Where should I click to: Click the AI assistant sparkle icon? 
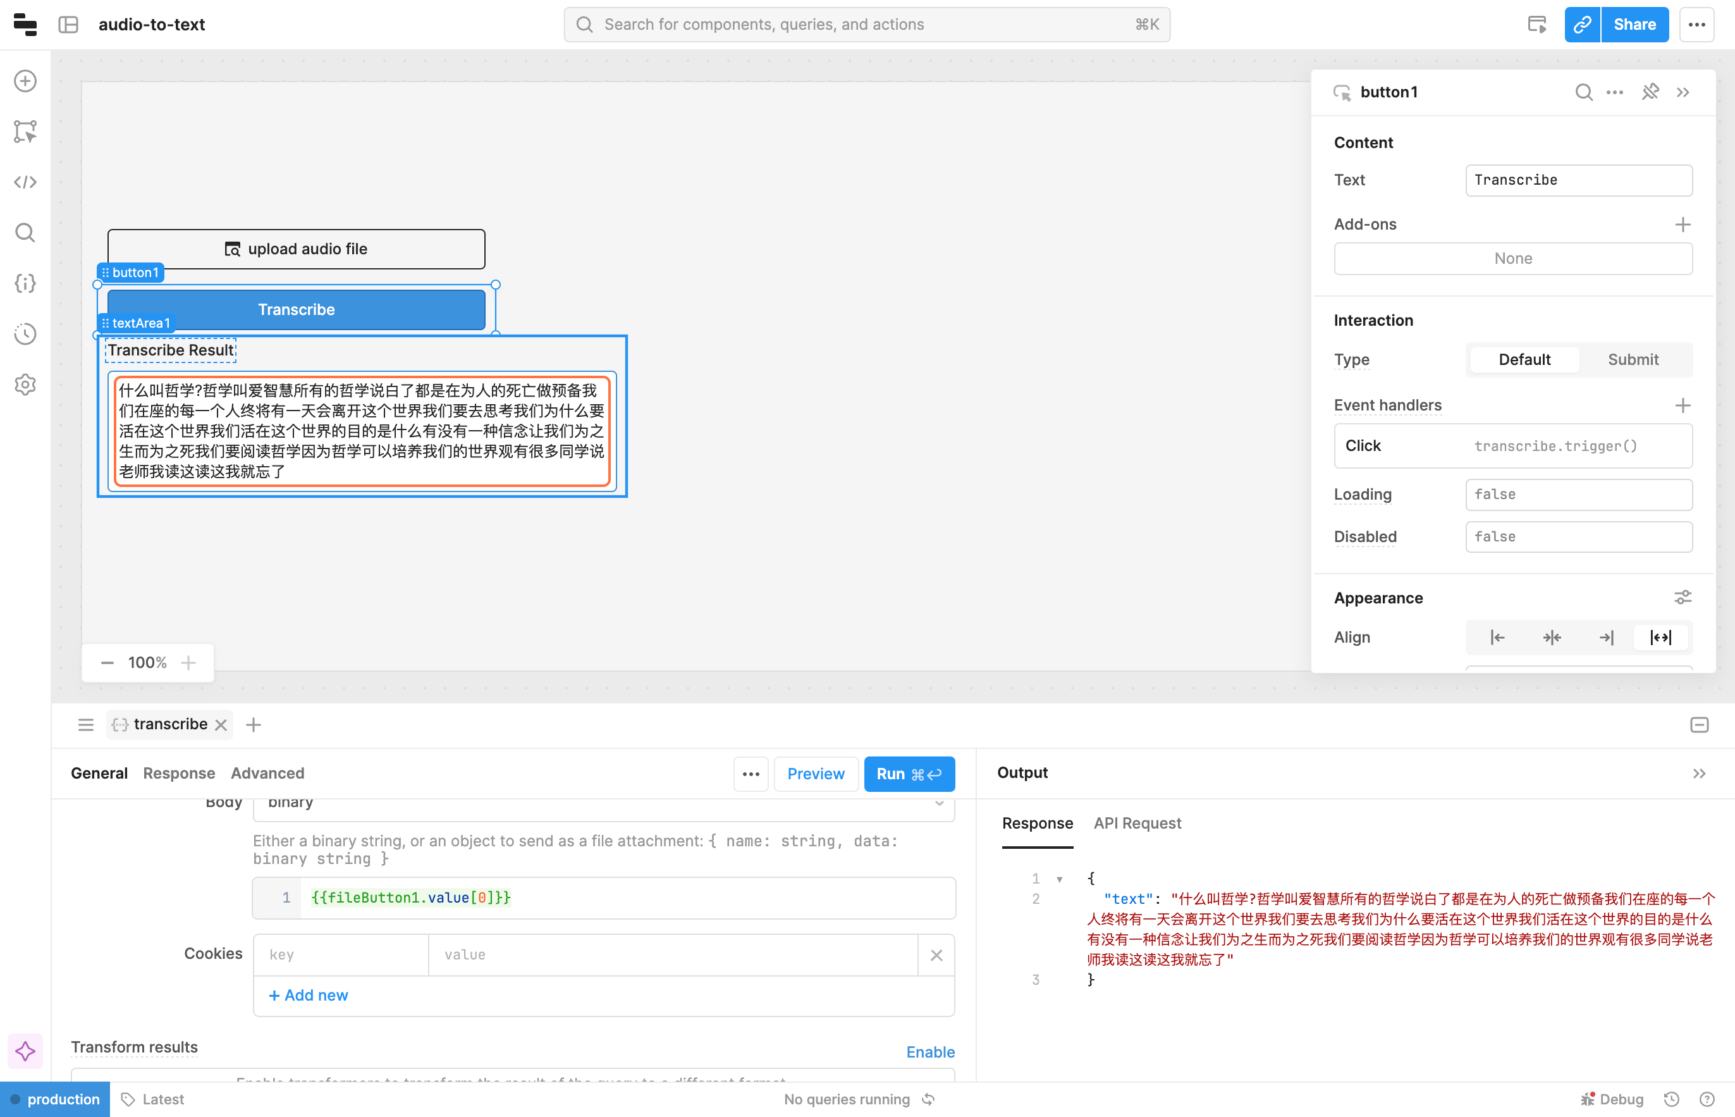25,1051
